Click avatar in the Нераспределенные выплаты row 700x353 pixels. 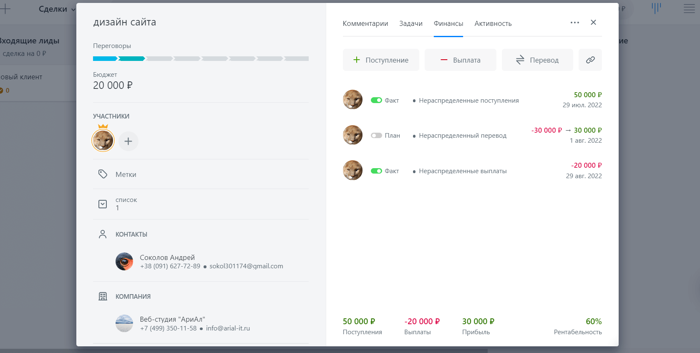point(353,170)
